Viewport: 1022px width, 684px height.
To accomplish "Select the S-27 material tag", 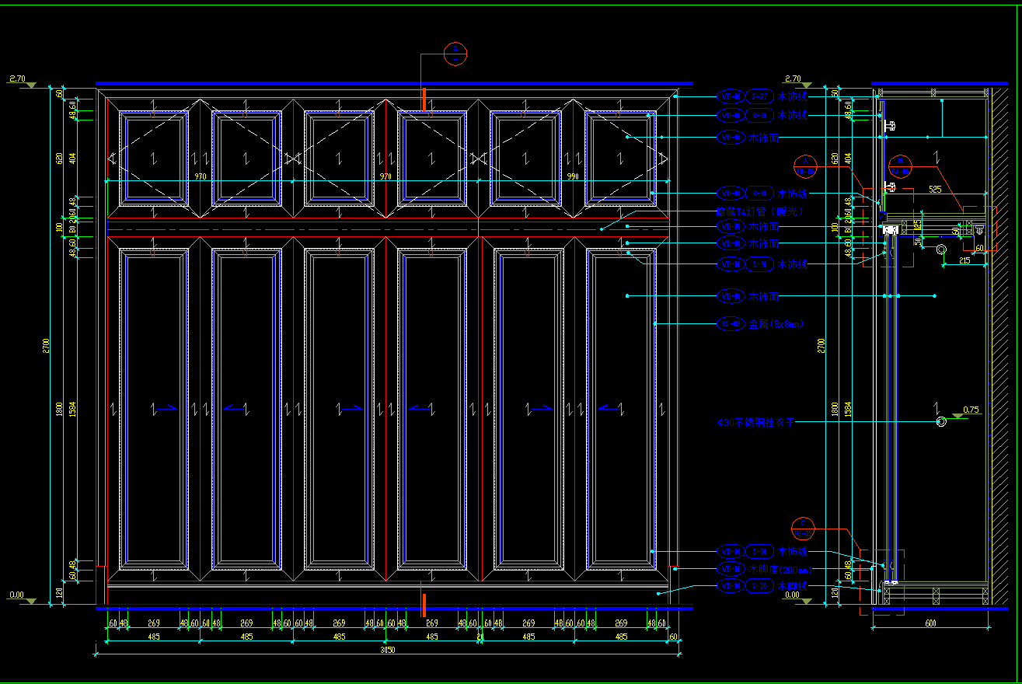I will tap(759, 97).
